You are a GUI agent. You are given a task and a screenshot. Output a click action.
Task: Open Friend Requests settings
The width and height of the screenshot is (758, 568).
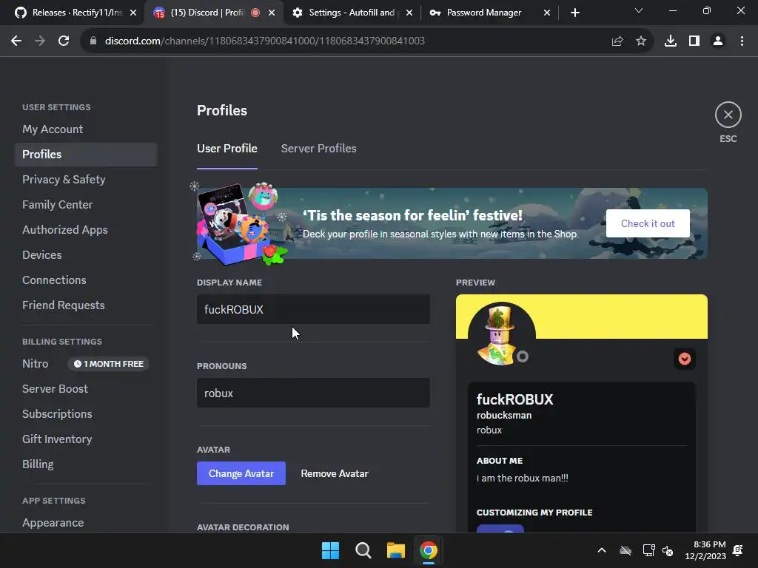86,305
